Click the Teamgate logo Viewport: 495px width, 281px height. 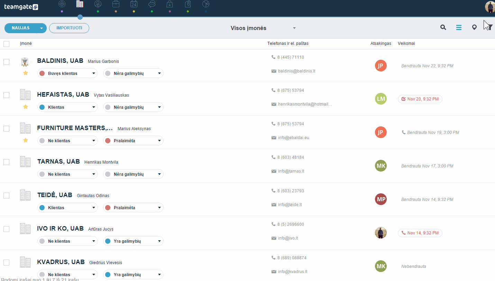click(21, 7)
